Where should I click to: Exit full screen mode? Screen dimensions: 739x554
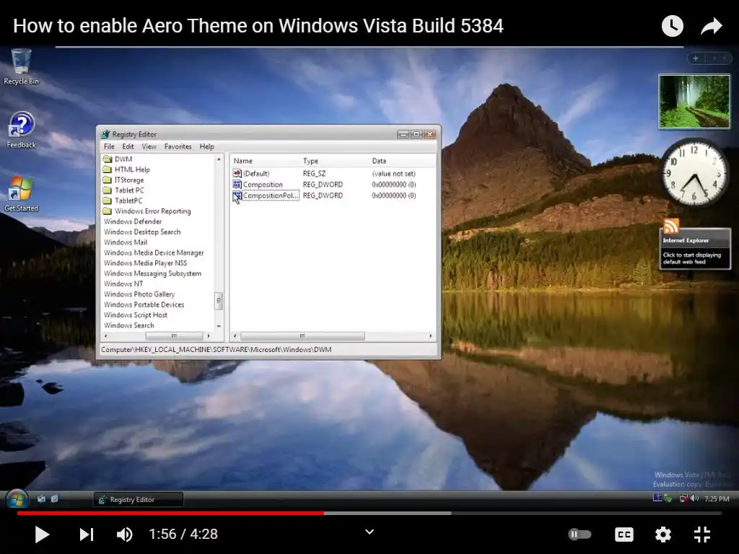click(702, 535)
